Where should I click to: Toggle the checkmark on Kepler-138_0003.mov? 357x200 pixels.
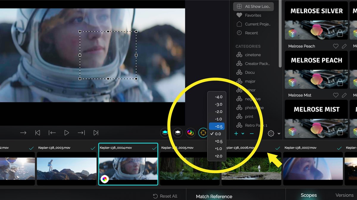click(x=93, y=148)
